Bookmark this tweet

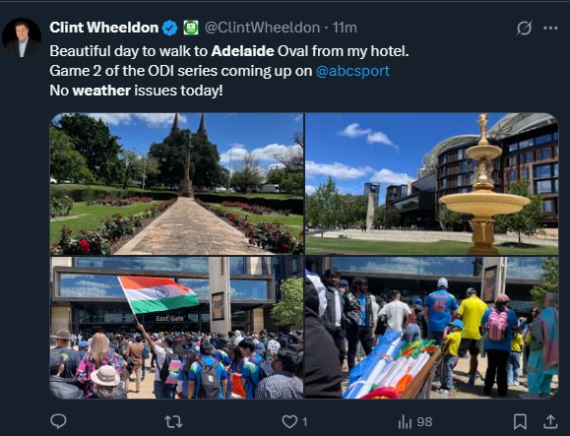point(520,422)
